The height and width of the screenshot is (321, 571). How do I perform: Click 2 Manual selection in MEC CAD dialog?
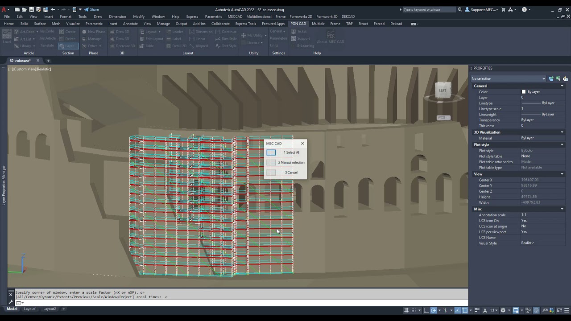point(285,162)
